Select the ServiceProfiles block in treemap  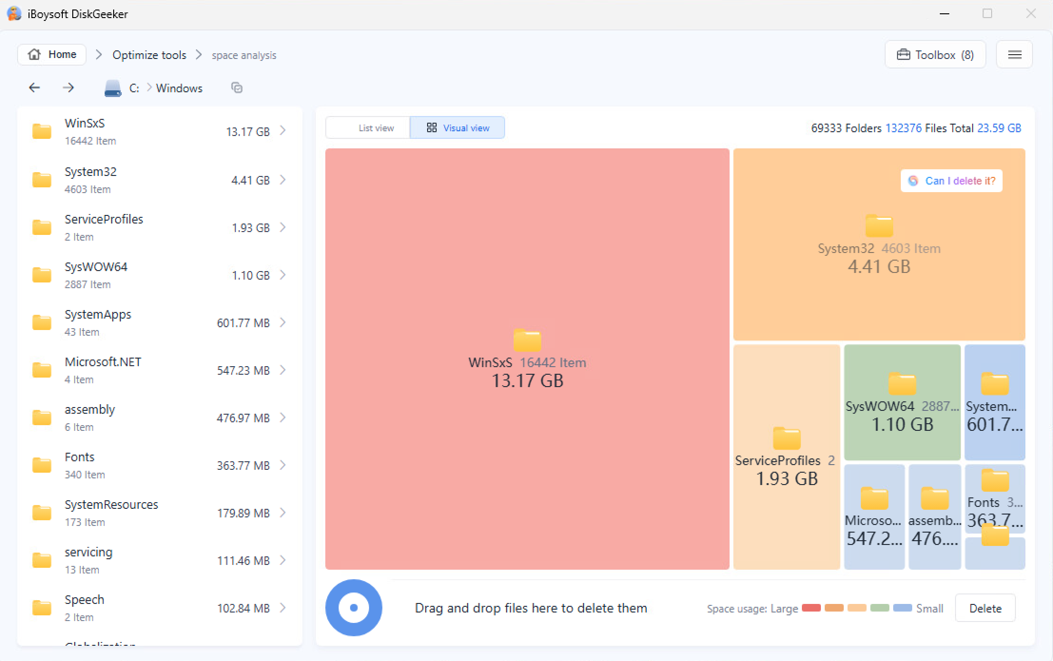pyautogui.click(x=787, y=457)
